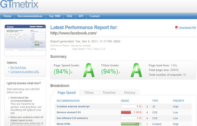Click the bullet arrow beside Re-Test Page
This screenshot has height=126, width=197.
[x=9, y=67]
